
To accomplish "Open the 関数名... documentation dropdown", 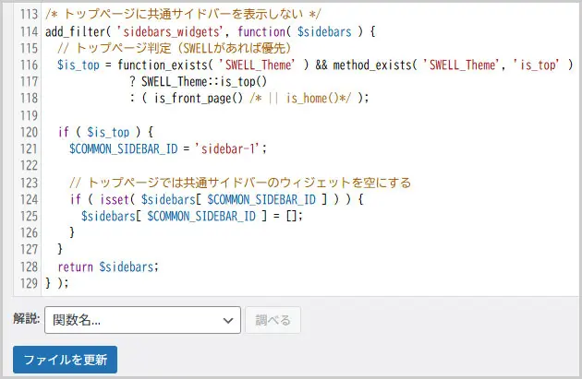I will [142, 320].
